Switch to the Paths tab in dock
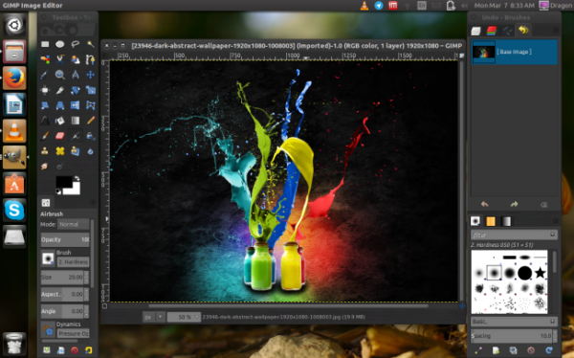 point(507,31)
